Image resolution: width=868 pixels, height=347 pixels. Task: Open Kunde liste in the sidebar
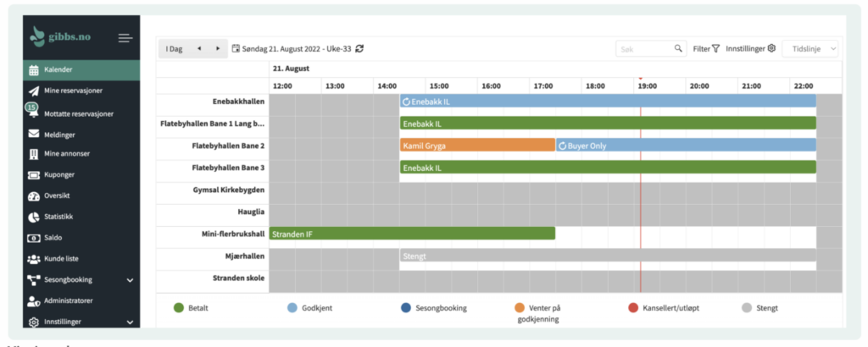[x=66, y=258]
